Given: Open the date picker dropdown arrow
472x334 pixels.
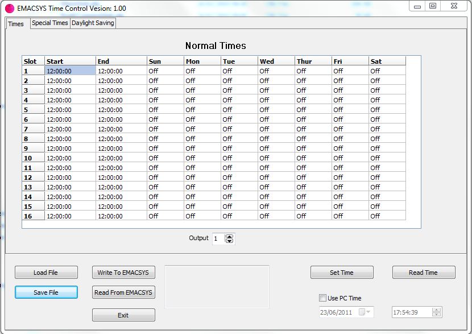Looking at the screenshot, I should pos(369,312).
